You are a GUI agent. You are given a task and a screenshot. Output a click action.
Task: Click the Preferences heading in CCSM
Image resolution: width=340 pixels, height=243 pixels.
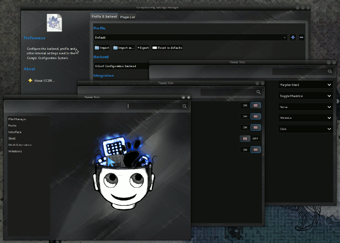point(35,38)
